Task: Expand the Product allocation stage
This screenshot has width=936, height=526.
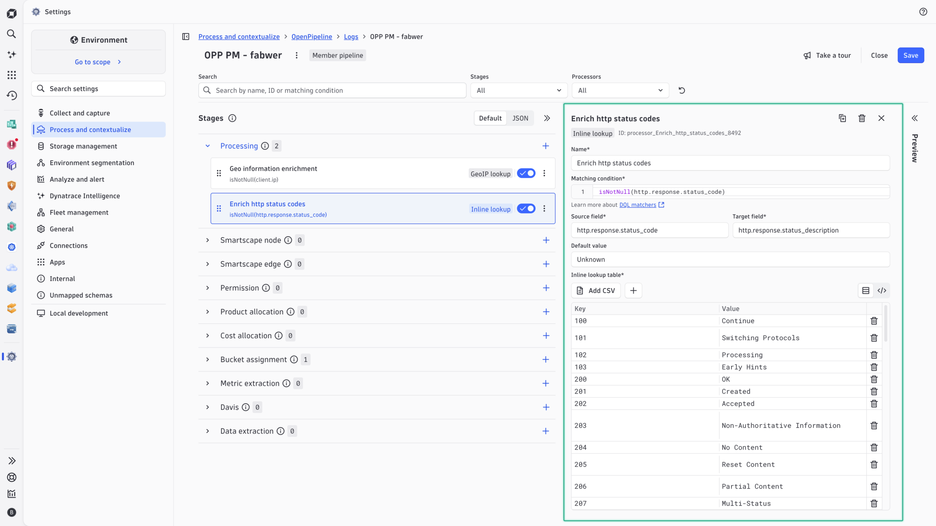Action: [208, 312]
